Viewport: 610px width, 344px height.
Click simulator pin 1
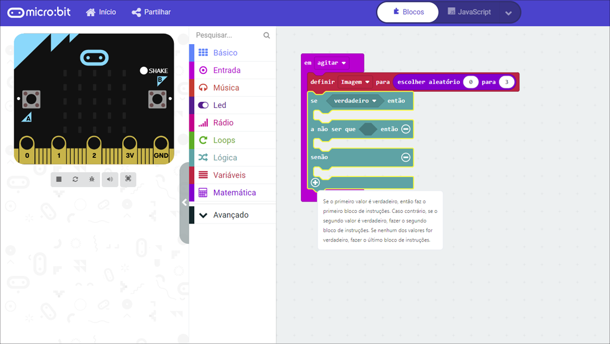coord(59,150)
